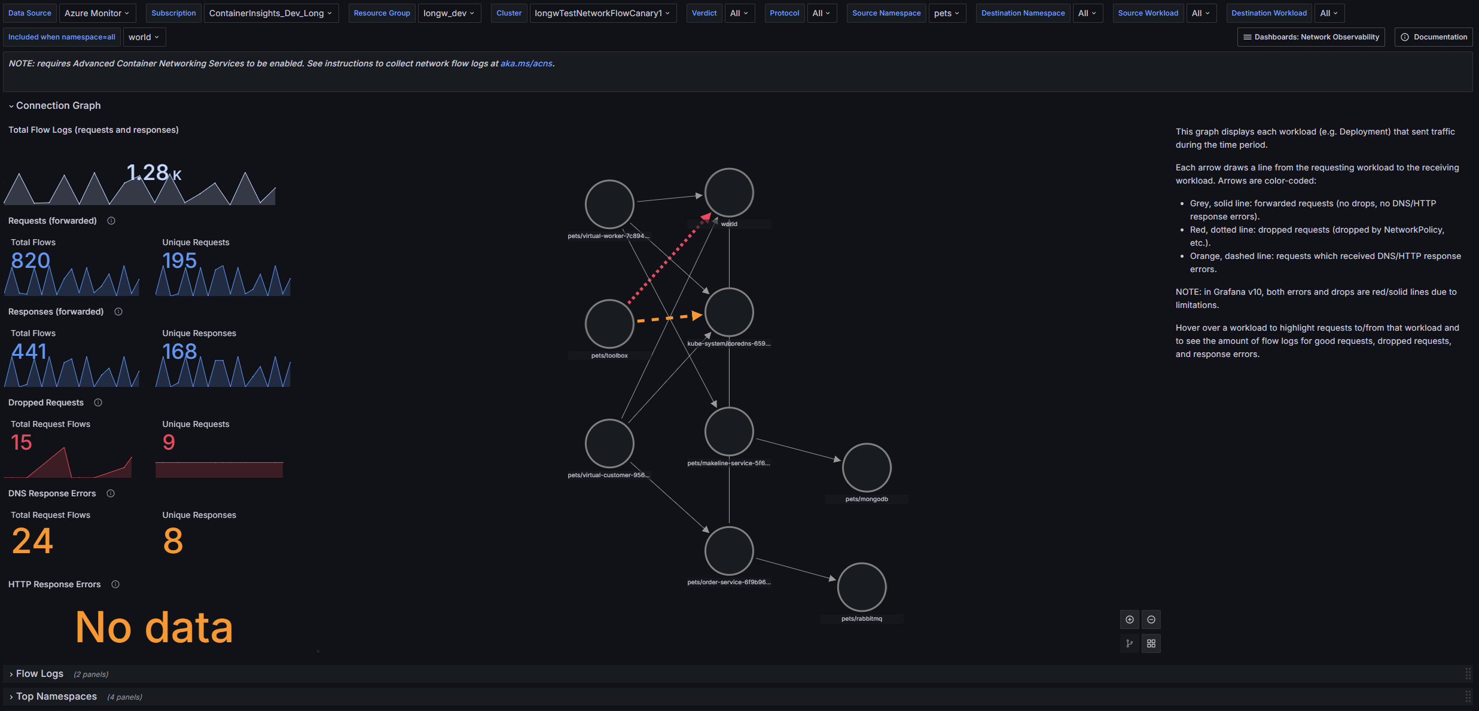1479x711 pixels.
Task: Click the pets/toolbox node circle
Action: (609, 324)
